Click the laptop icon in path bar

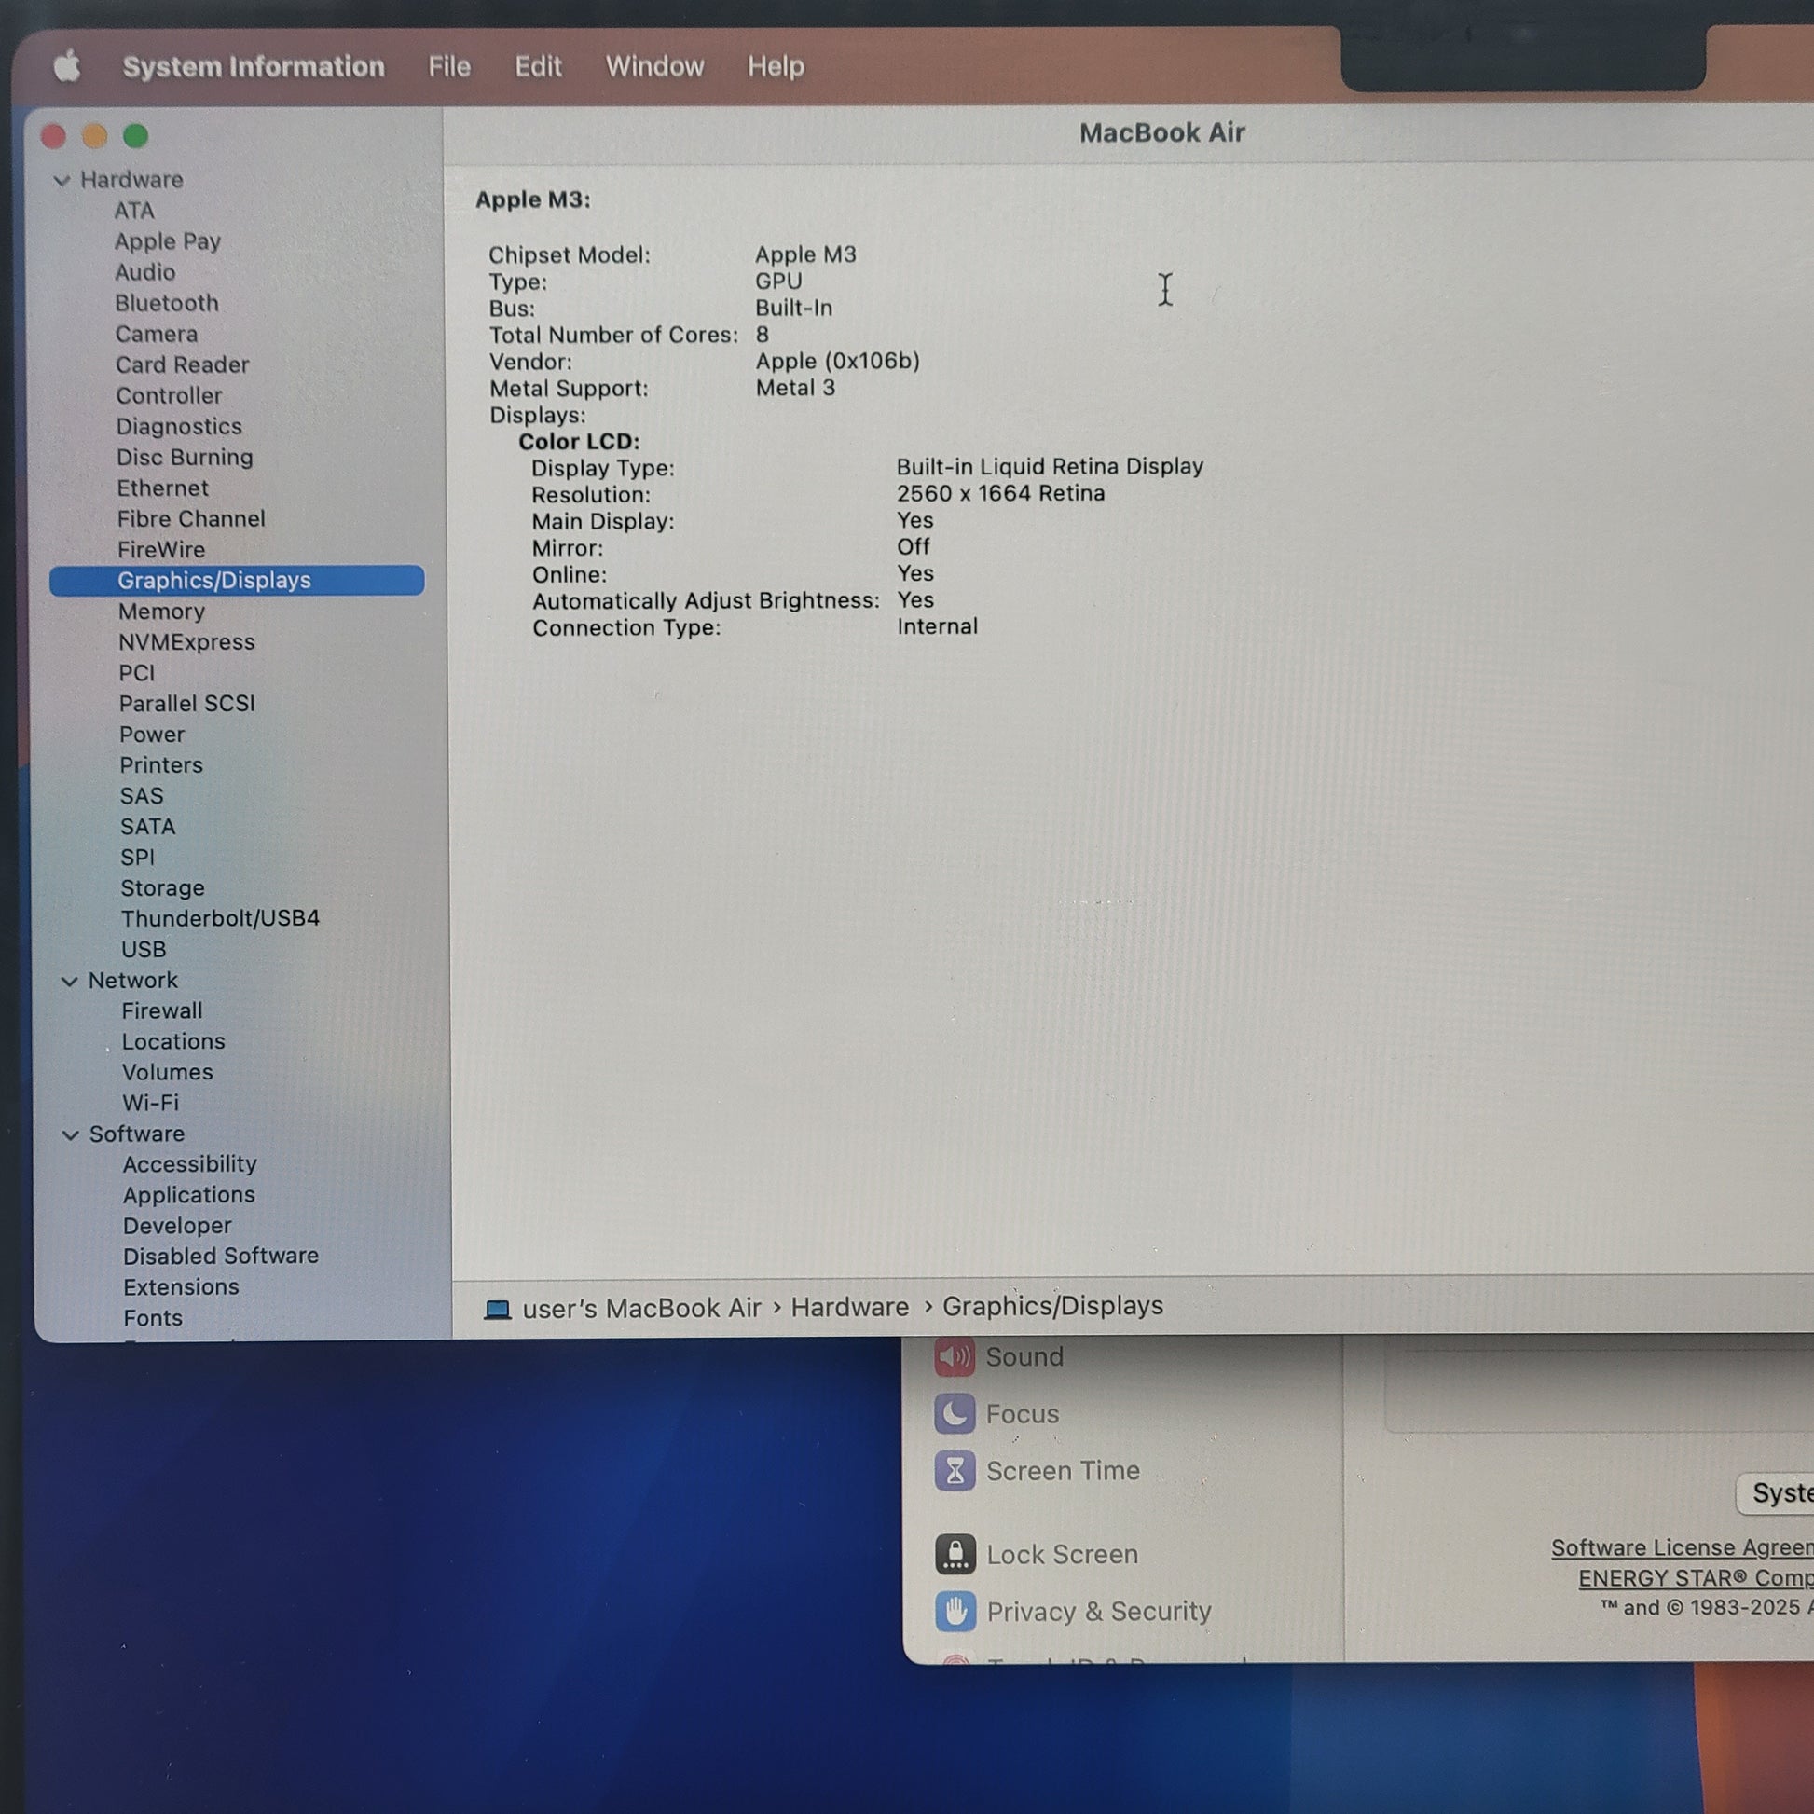tap(497, 1309)
